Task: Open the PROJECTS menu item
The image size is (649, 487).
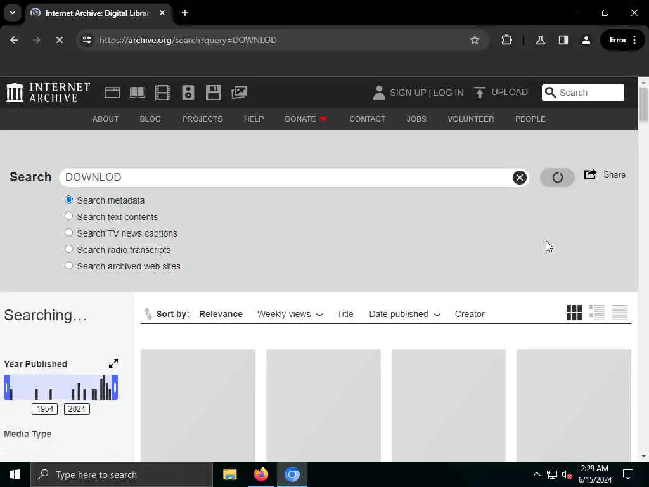Action: pyautogui.click(x=202, y=119)
